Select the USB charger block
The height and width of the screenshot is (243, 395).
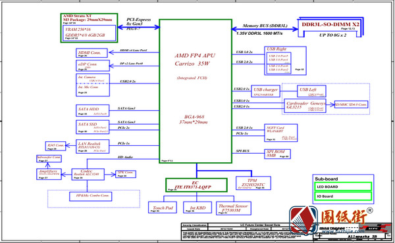(x=265, y=91)
